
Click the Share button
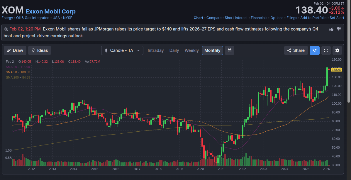point(296,50)
